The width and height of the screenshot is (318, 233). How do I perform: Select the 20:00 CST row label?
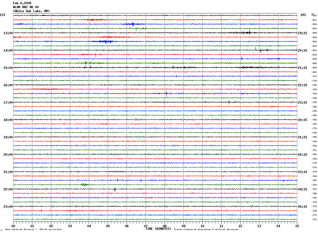tap(8, 155)
